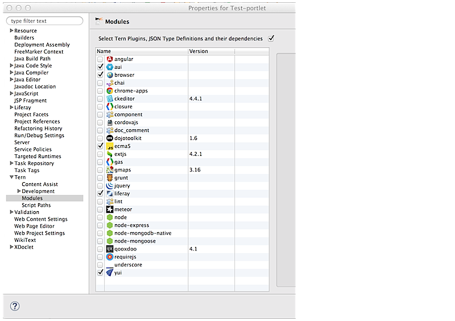Select the ckeditor version 4.4.1 cell
The image size is (455, 321).
211,98
